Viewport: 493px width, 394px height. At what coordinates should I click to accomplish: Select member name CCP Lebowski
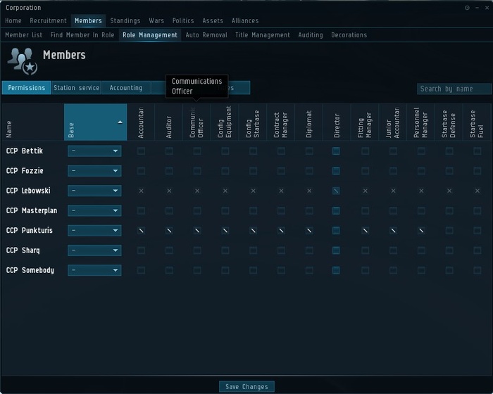click(x=28, y=191)
